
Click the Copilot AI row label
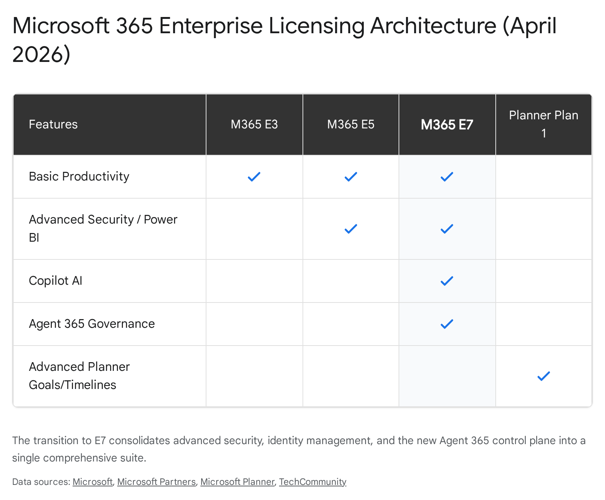pyautogui.click(x=56, y=281)
